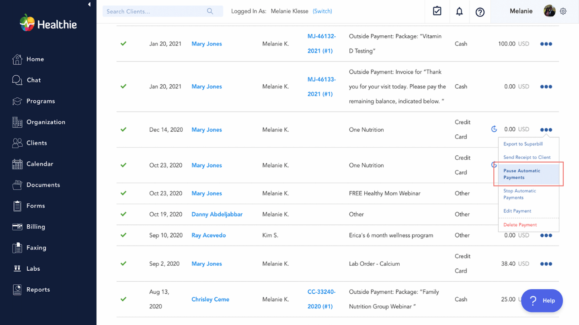Image resolution: width=579 pixels, height=325 pixels.
Task: Click the floating Help button
Action: tap(542, 301)
